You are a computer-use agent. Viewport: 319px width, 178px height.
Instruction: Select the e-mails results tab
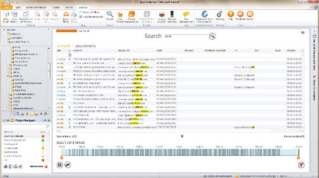tap(64, 46)
